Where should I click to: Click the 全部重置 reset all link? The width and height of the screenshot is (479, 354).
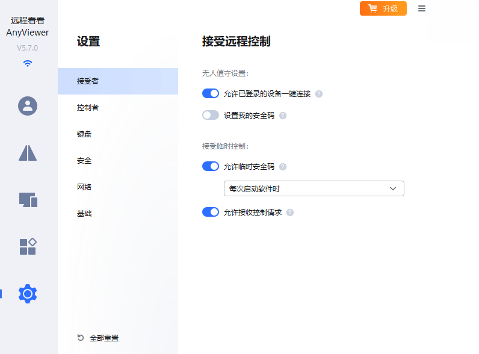tap(104, 338)
